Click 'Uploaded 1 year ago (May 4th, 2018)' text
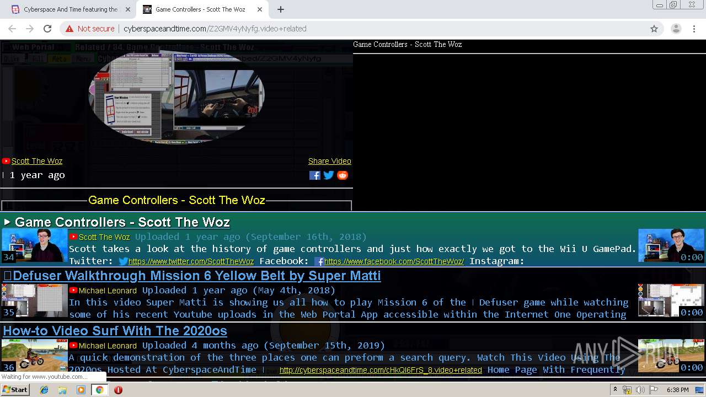The image size is (706, 397). 239,291
